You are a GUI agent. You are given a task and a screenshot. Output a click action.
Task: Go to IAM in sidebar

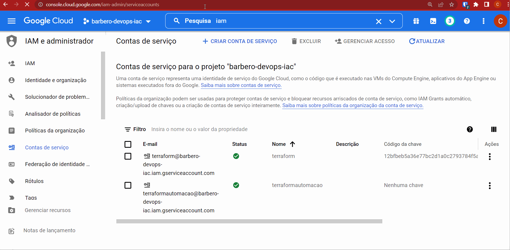[30, 63]
